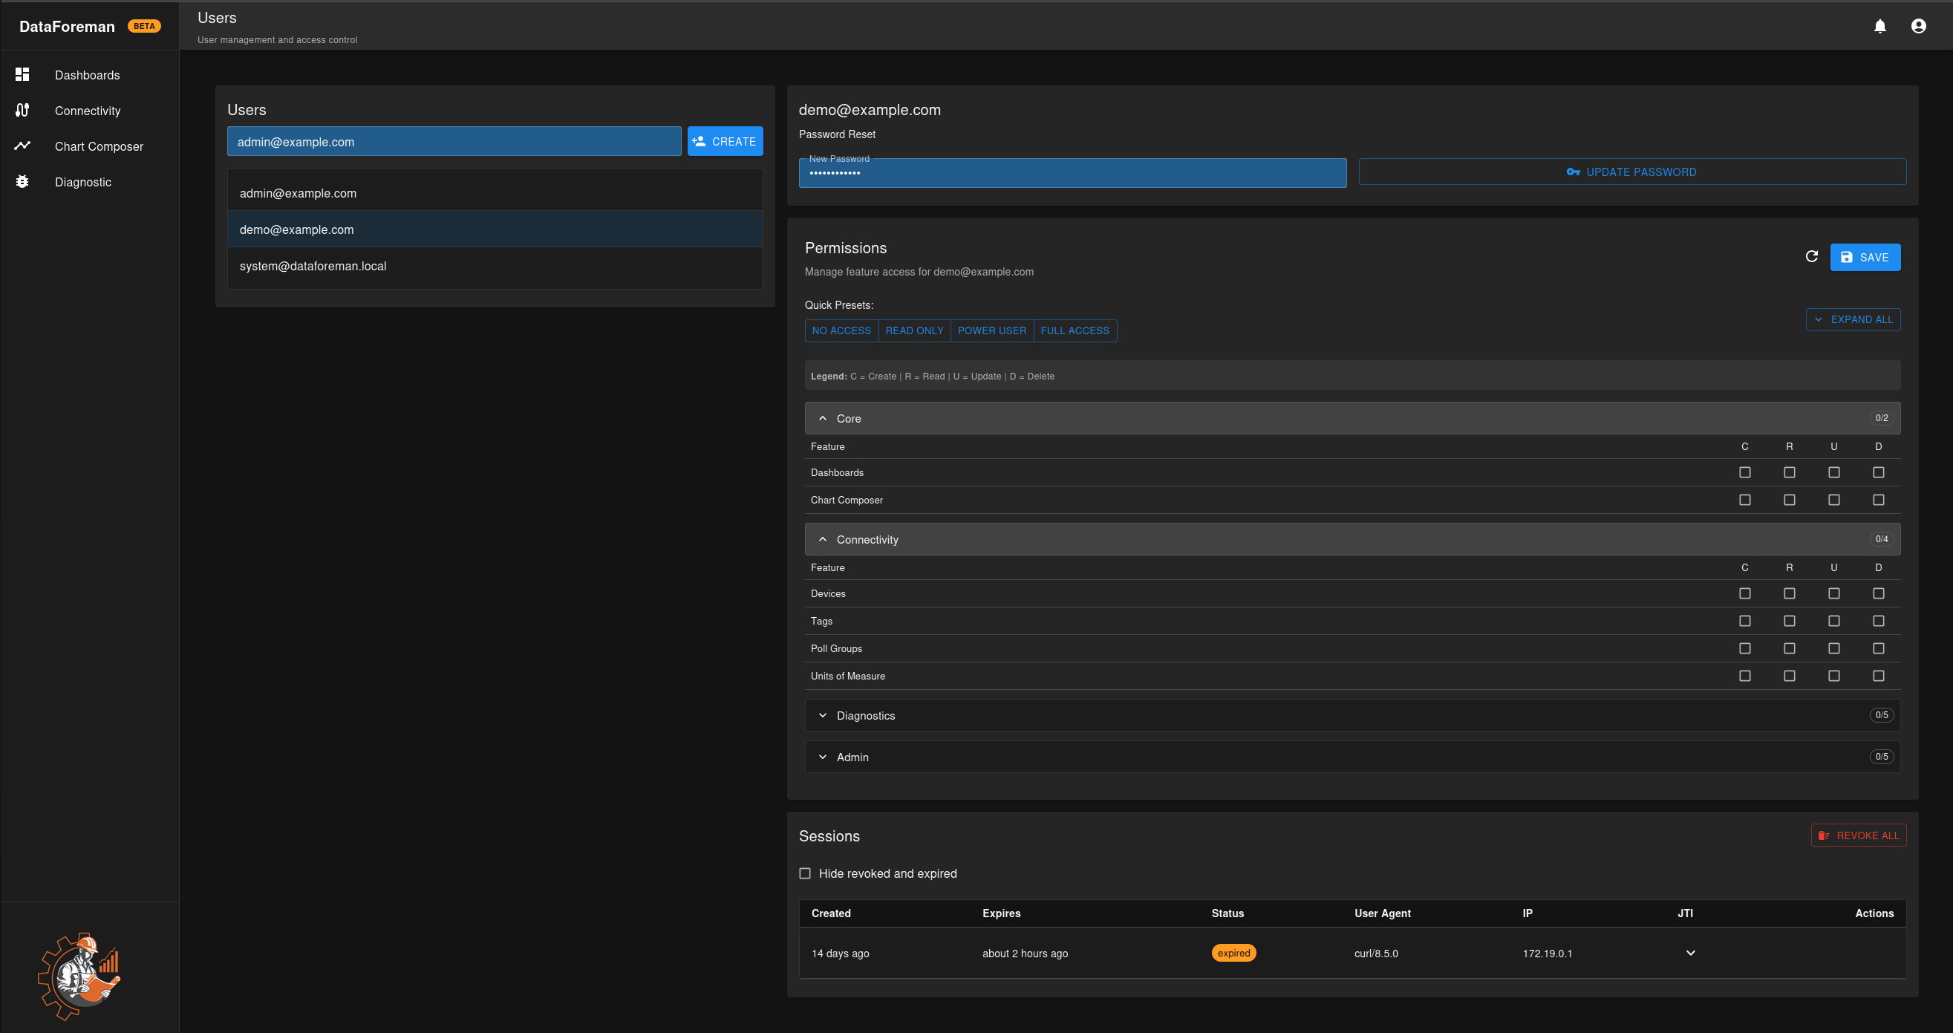
Task: Click EXPAND ALL in Permissions
Action: (1853, 319)
